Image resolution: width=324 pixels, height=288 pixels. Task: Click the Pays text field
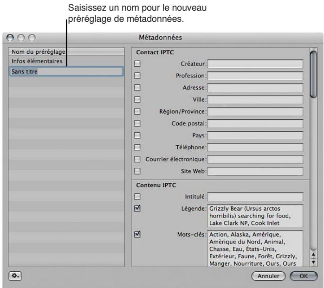tap(255, 135)
